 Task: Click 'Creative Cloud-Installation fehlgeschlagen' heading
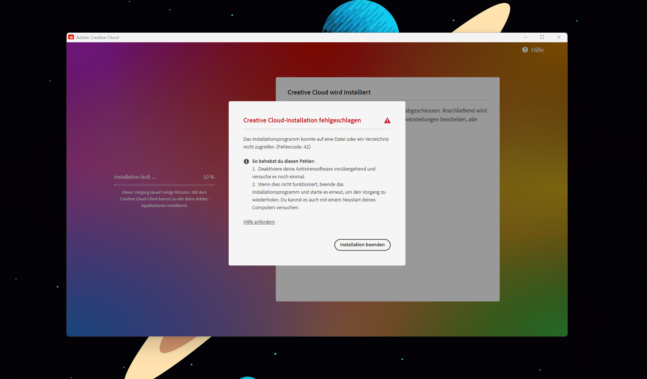click(x=302, y=120)
